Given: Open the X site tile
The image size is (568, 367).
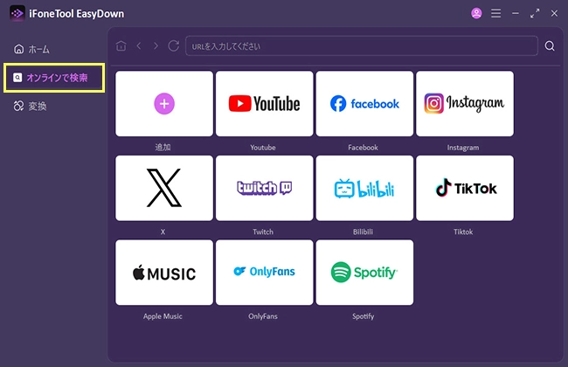Looking at the screenshot, I should (164, 188).
